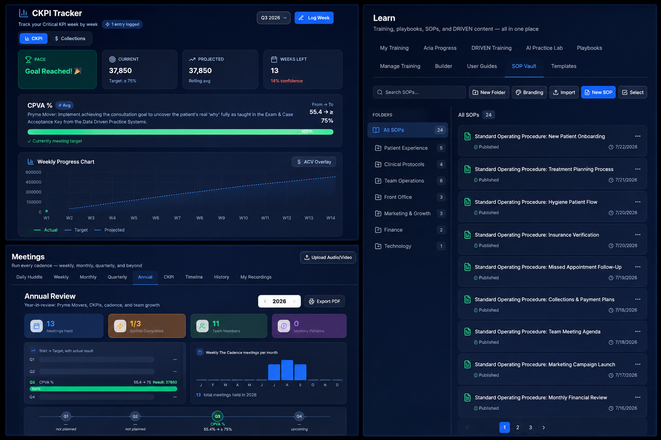The image size is (661, 440).
Task: Toggle the ACV Overlay on chart
Action: (314, 162)
